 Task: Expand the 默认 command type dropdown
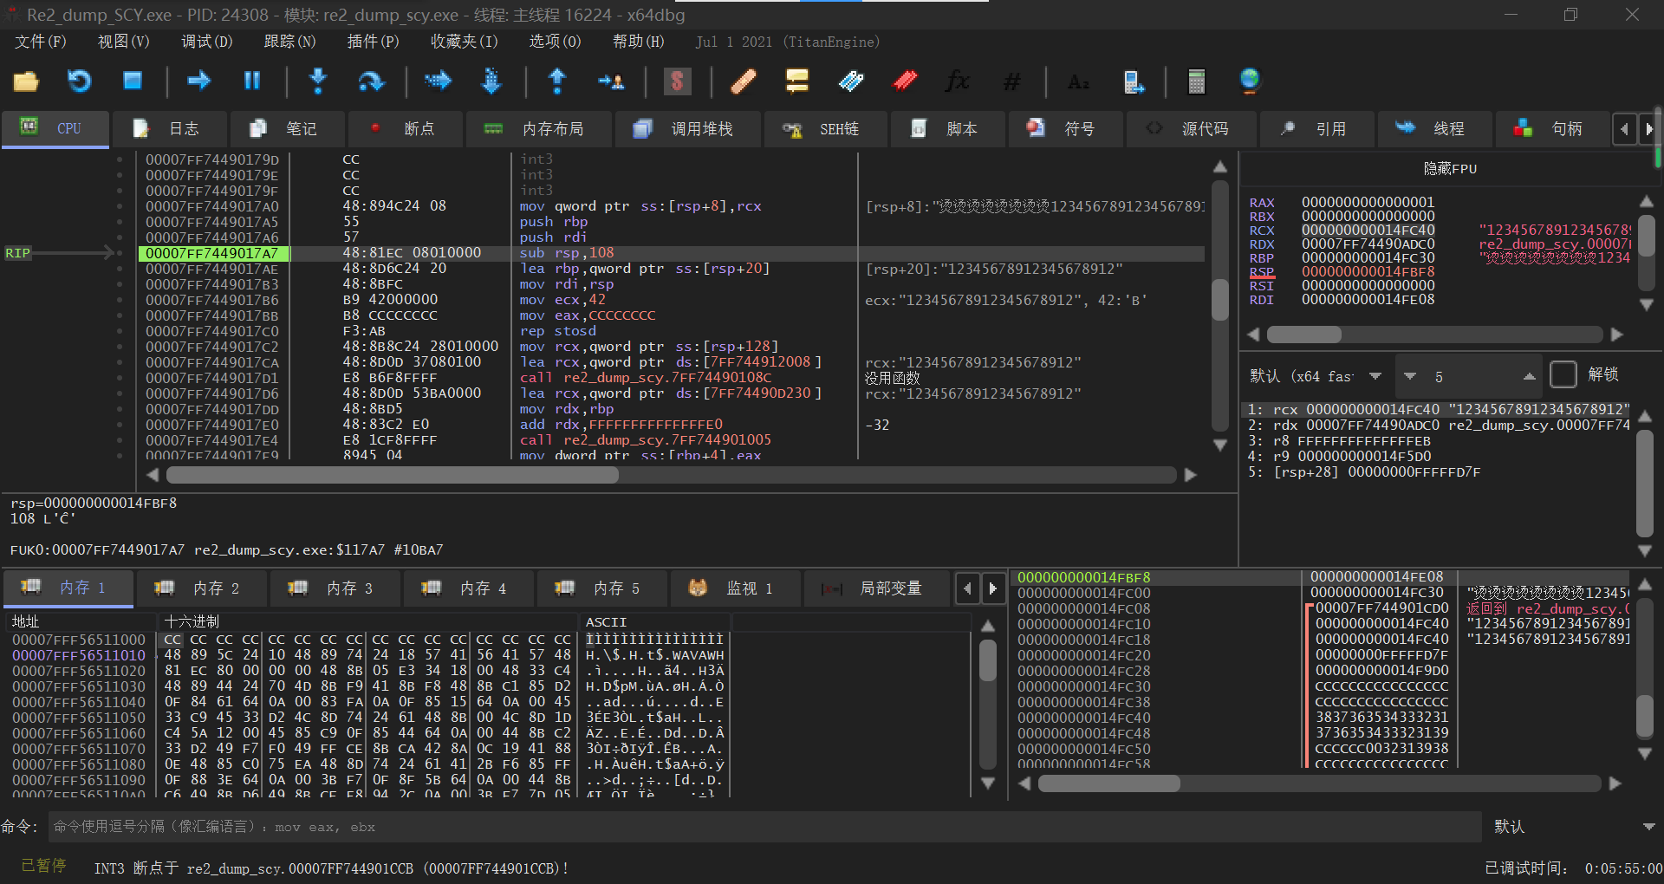point(1648,827)
